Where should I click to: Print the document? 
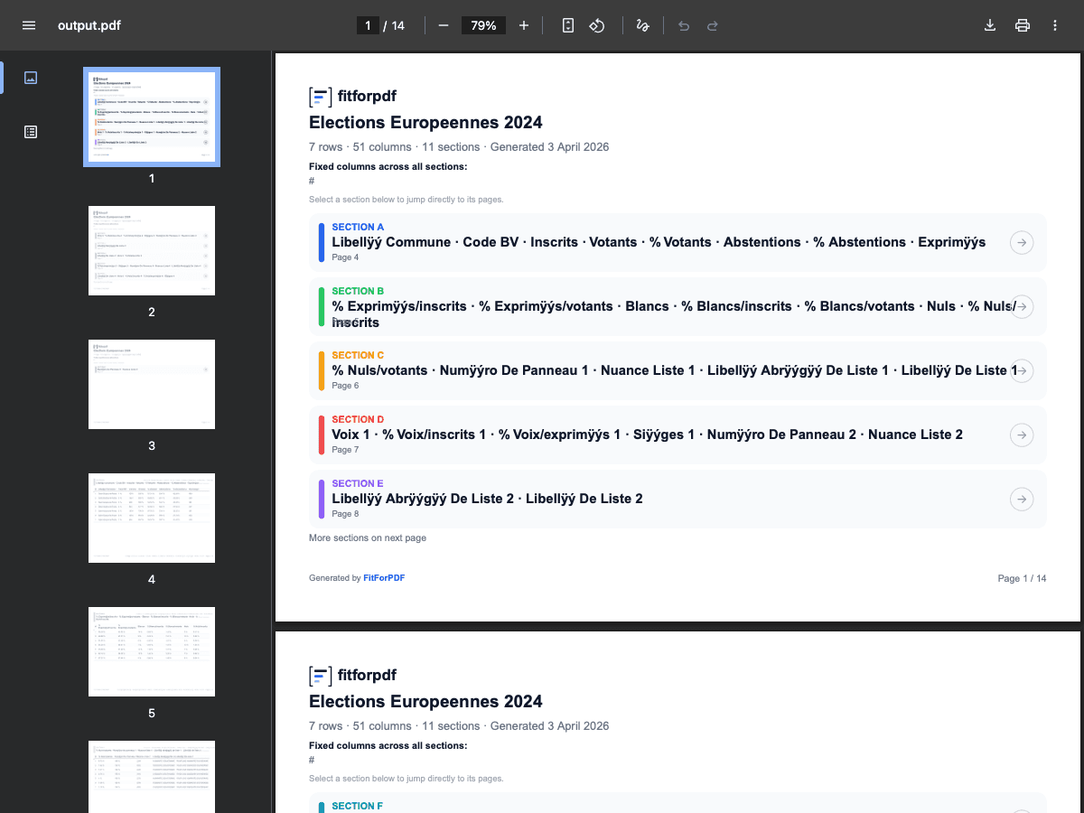point(1023,25)
